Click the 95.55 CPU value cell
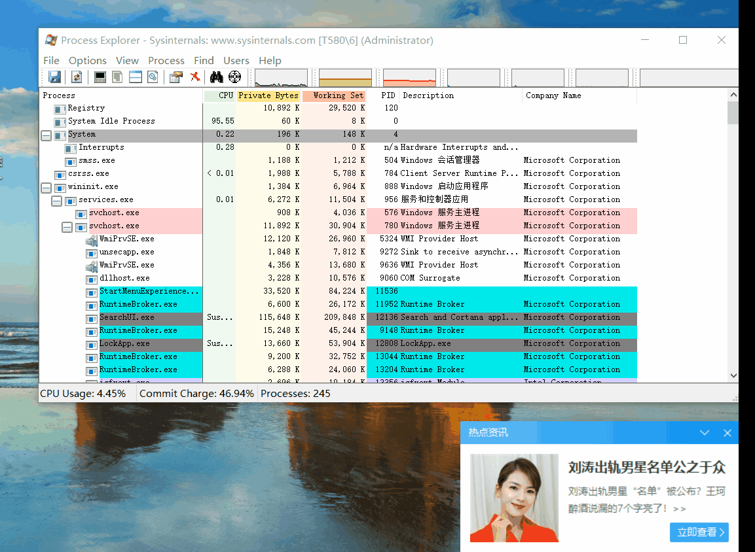This screenshot has width=755, height=552. (x=223, y=121)
